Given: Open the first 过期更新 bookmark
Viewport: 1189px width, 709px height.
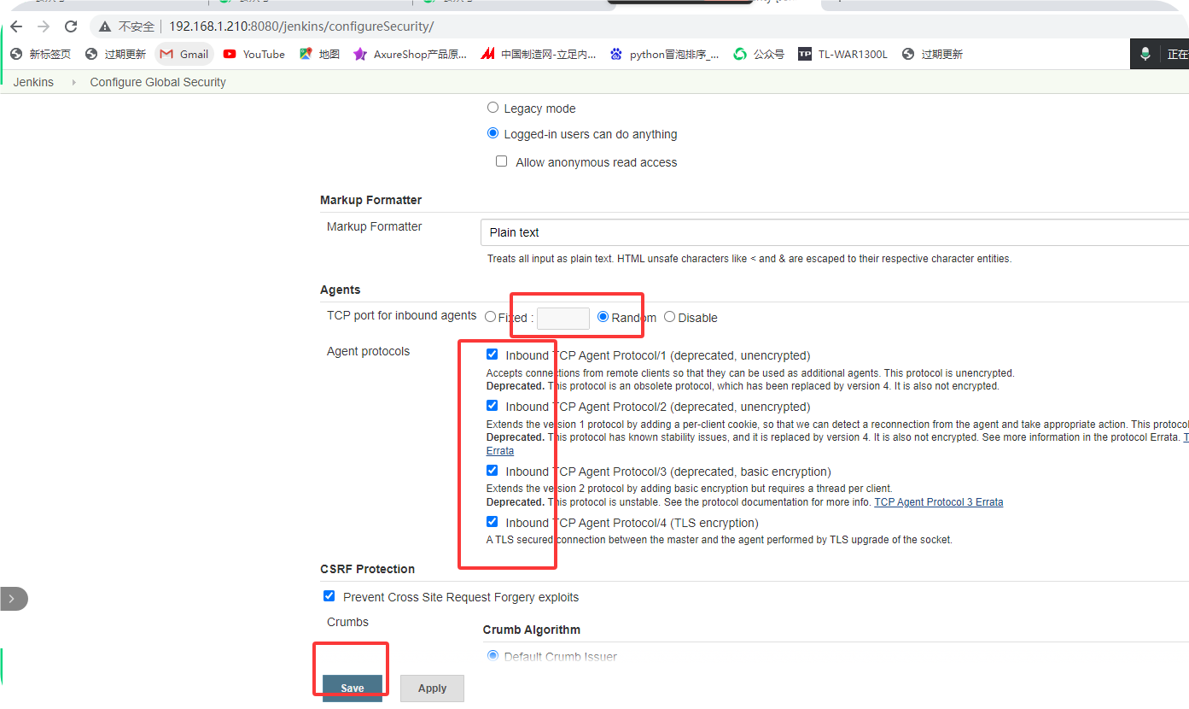Looking at the screenshot, I should (x=115, y=54).
